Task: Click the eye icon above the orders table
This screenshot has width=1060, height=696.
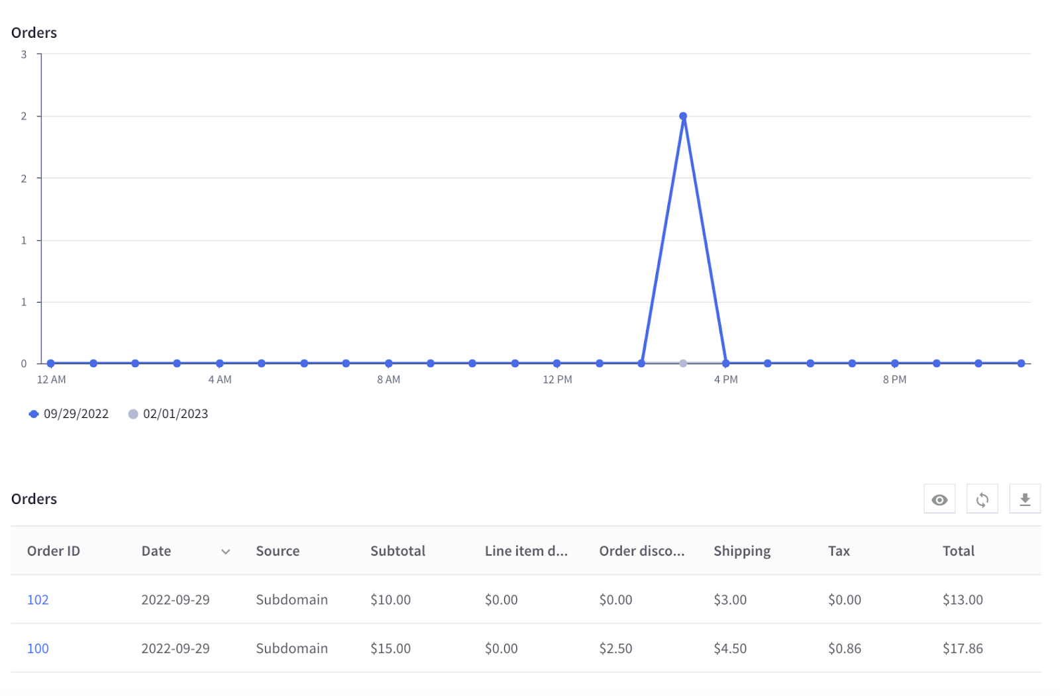Action: click(939, 499)
